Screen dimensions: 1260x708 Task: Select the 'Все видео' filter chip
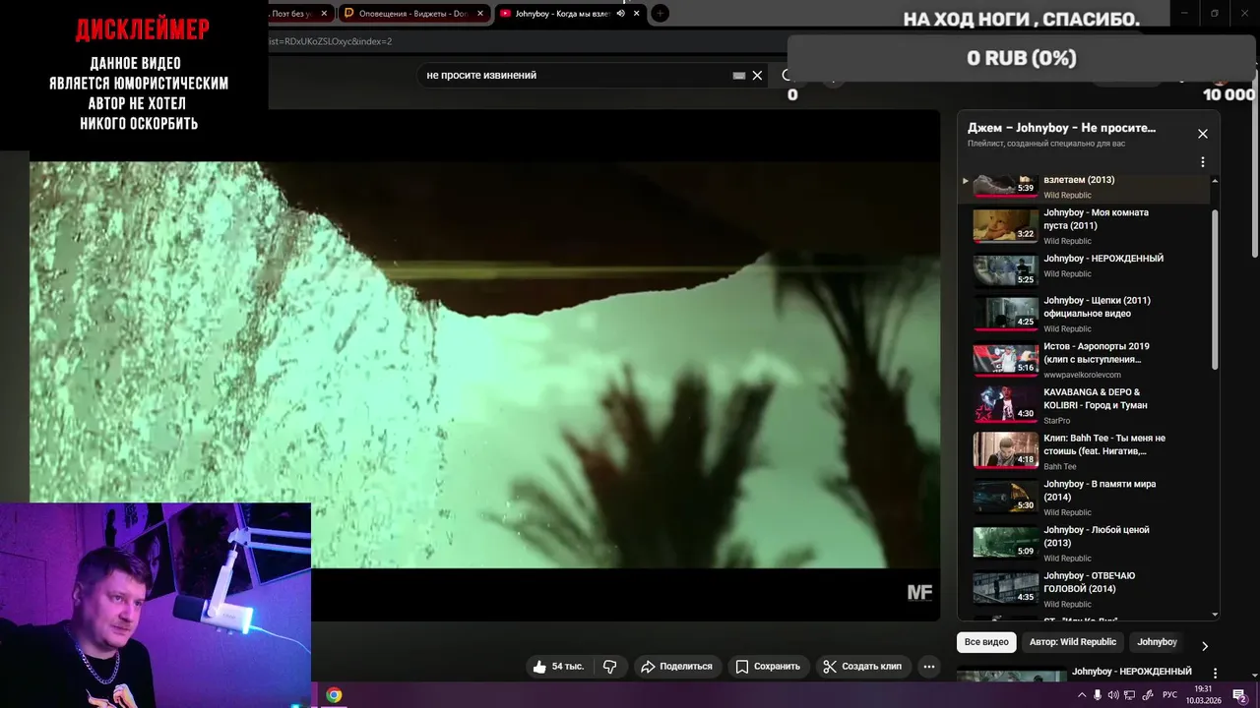986,642
